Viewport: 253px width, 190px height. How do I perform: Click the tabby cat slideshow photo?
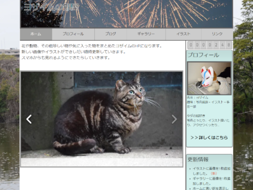(102, 119)
